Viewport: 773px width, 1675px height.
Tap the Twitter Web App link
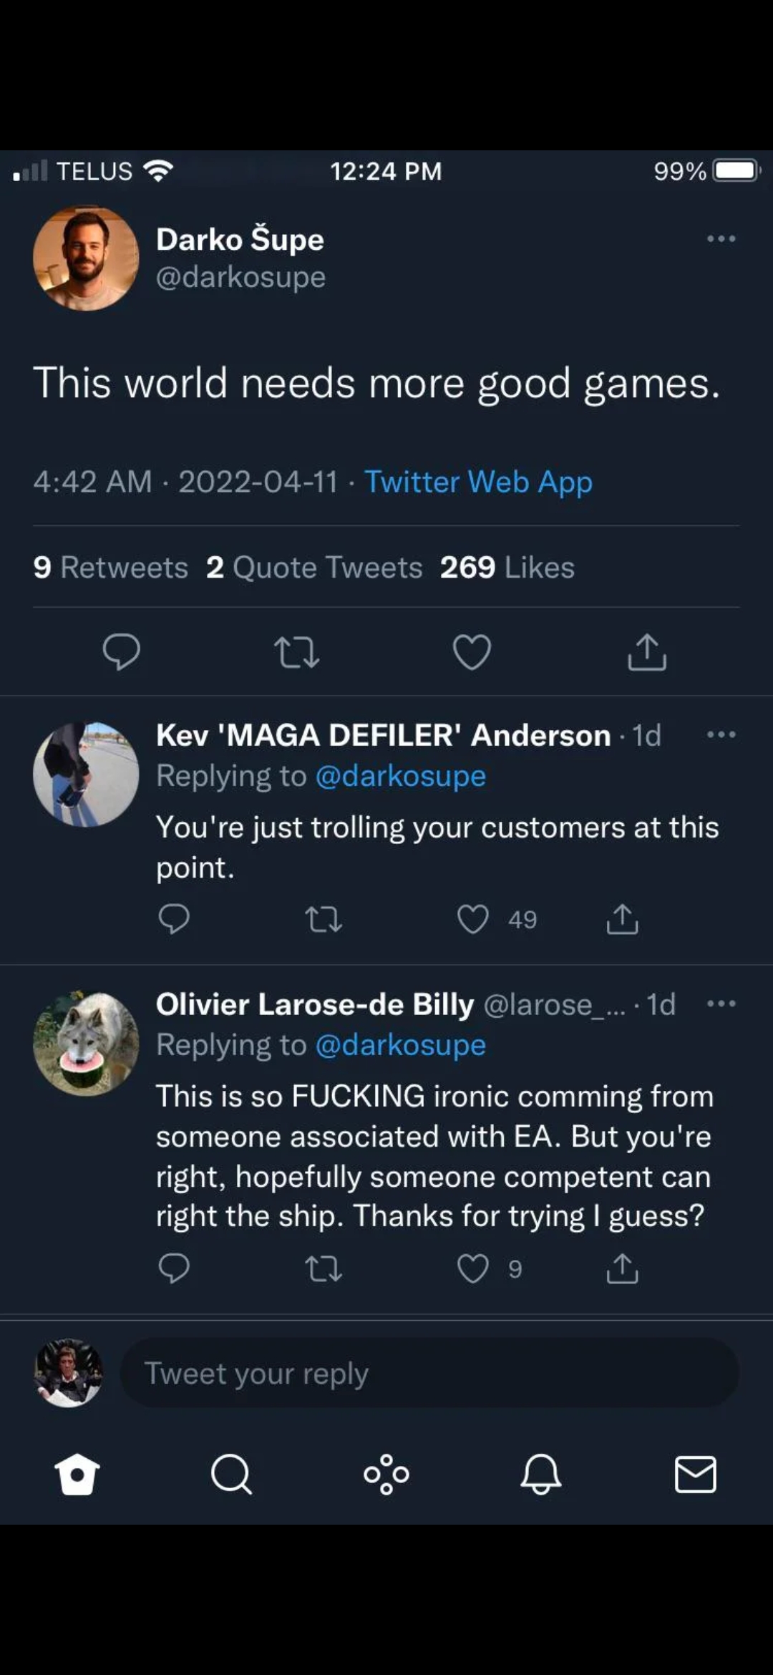click(478, 482)
